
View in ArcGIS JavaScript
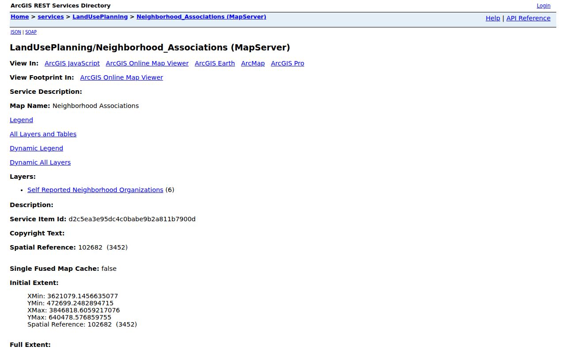(72, 63)
